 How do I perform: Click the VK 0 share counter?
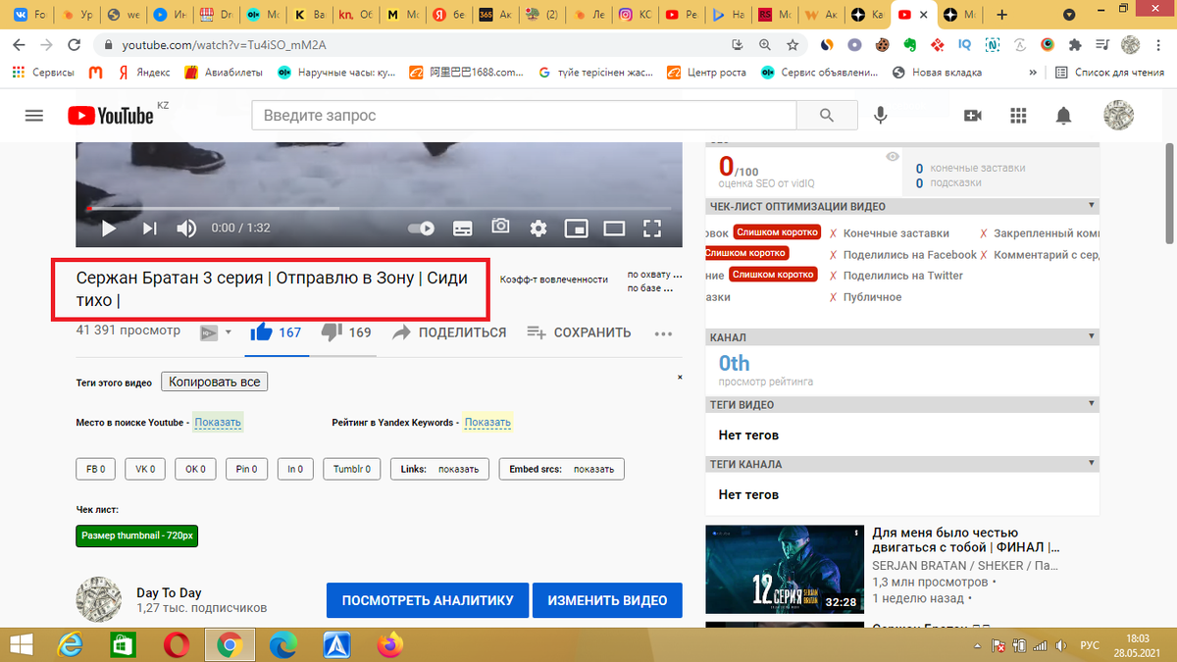click(x=145, y=470)
